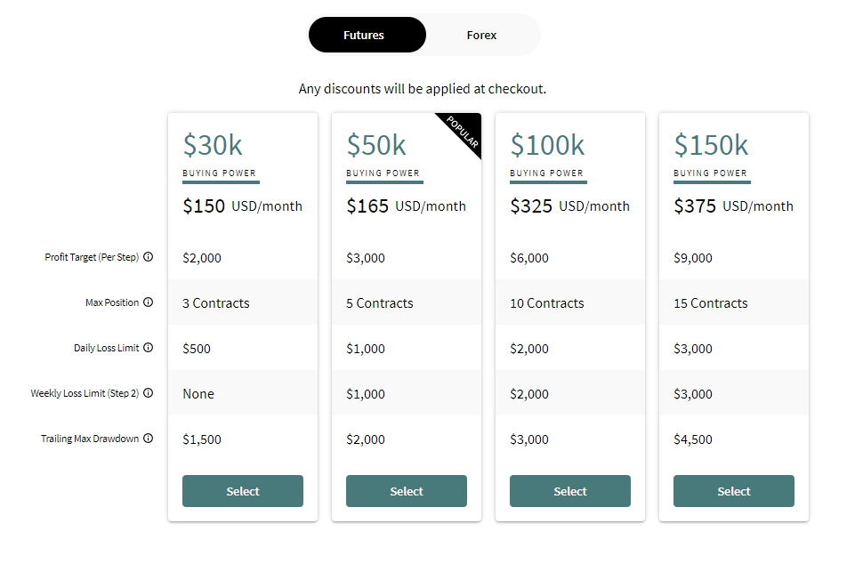863x572 pixels.
Task: Click the Daily Loss Limit info icon
Action: tap(149, 348)
